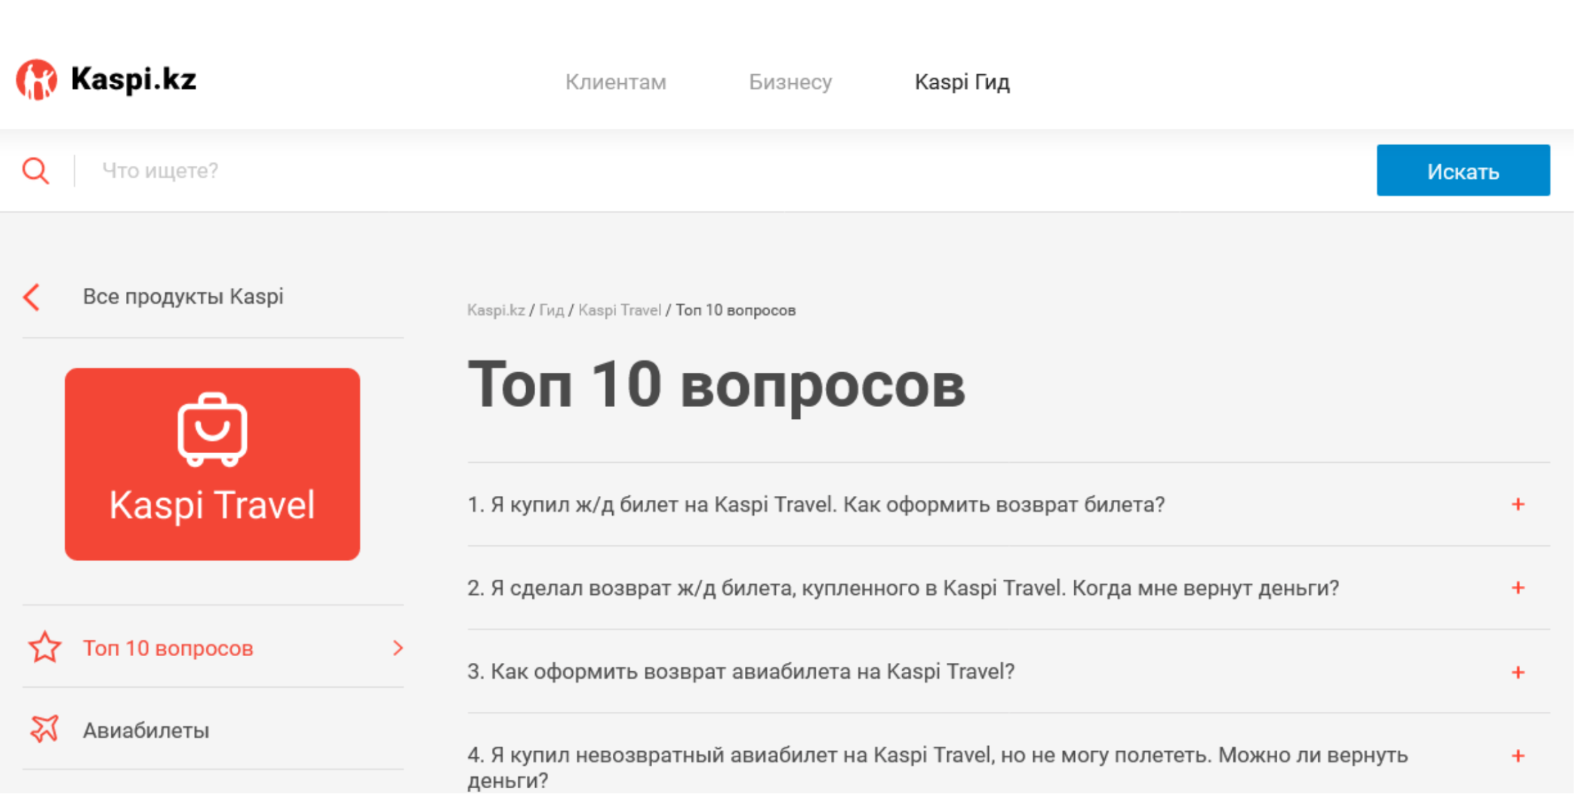Open the Бизнесу menu item

point(790,82)
